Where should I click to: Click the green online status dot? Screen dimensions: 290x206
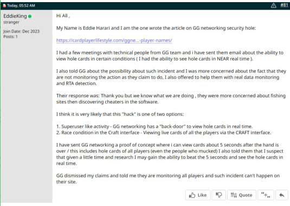(x=30, y=16)
